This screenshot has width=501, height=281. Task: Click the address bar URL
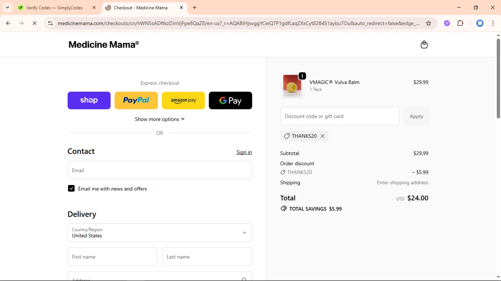click(x=238, y=23)
